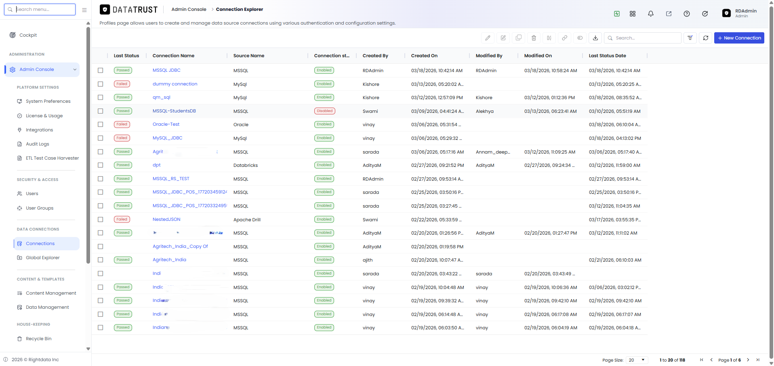774x366 pixels.
Task: Go to Audit Logs
Action: (x=38, y=144)
